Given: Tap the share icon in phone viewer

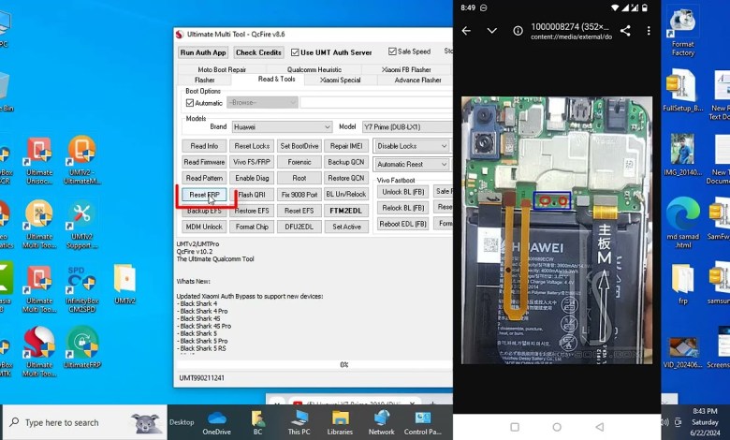Looking at the screenshot, I should 625,31.
